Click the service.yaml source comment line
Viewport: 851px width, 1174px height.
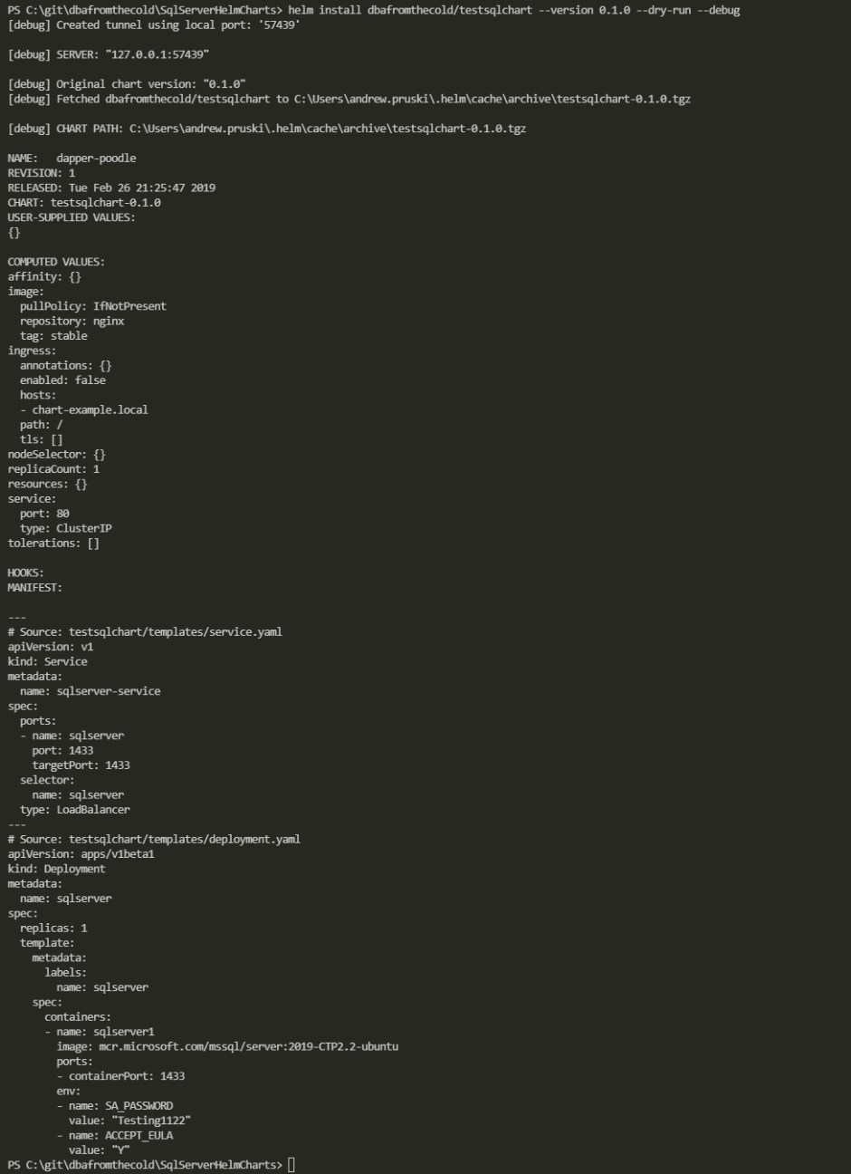pos(145,632)
